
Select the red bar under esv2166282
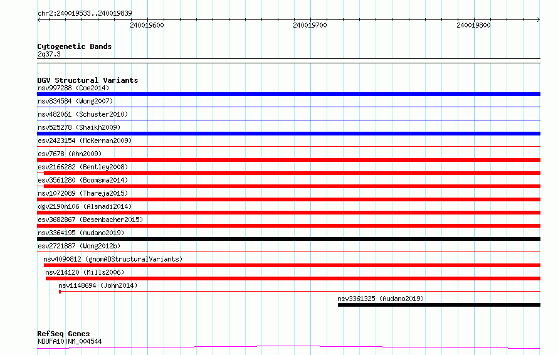click(x=292, y=173)
